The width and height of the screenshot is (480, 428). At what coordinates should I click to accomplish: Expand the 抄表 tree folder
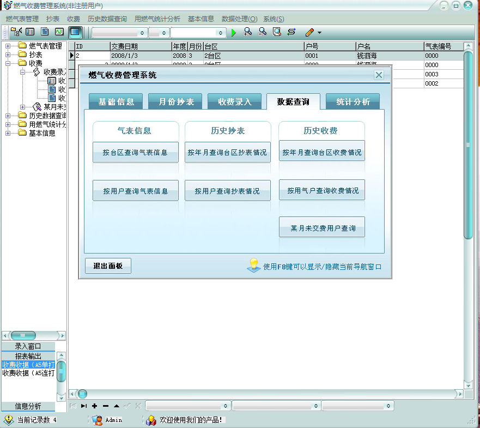8,55
